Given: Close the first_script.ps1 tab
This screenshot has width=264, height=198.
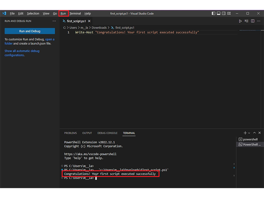Looking at the screenshot, I should pos(89,21).
